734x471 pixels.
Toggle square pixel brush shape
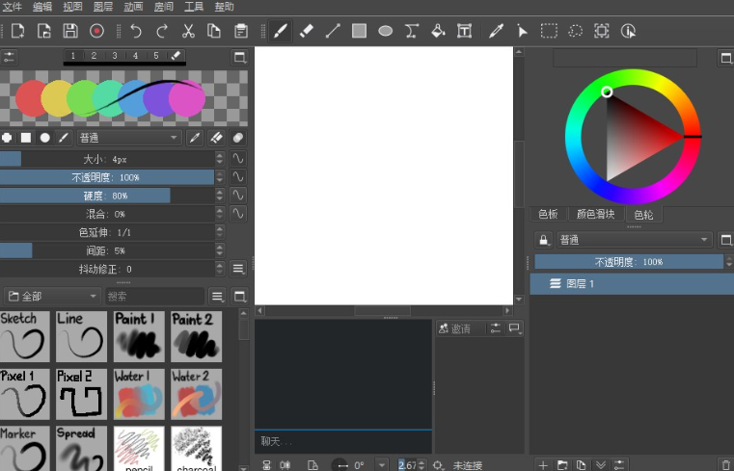pos(26,138)
